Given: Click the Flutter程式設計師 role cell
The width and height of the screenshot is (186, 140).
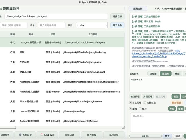Looking at the screenshot, I should pos(29,101).
